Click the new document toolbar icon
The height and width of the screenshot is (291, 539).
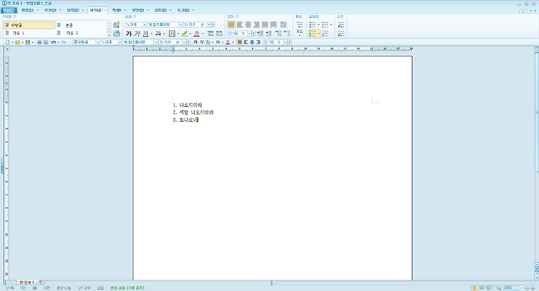click(7, 42)
